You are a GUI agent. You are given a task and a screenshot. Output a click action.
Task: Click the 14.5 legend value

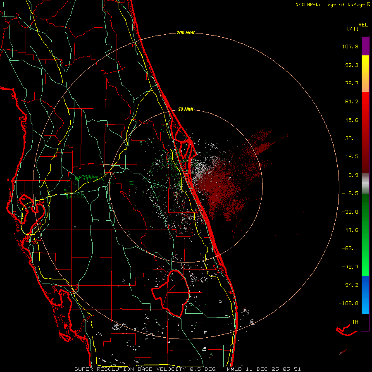352,157
